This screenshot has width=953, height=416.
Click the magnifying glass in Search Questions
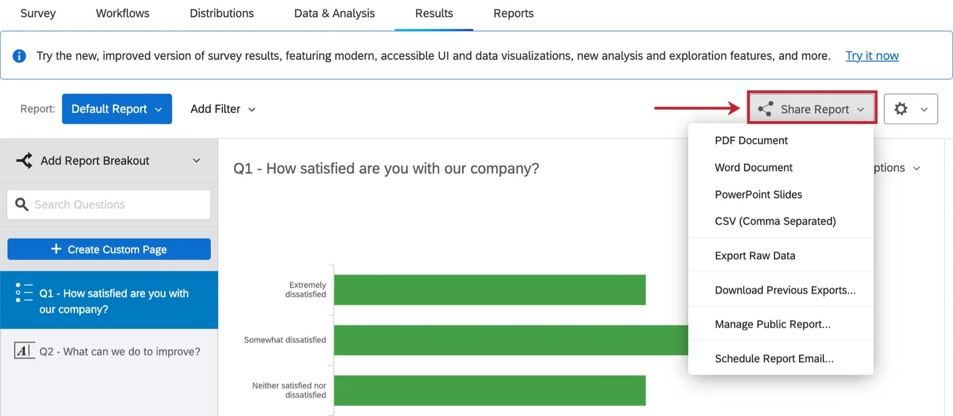(21, 204)
